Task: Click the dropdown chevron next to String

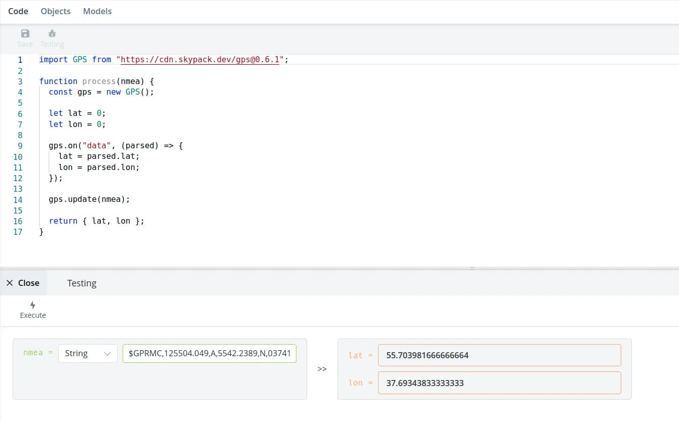Action: pos(107,354)
